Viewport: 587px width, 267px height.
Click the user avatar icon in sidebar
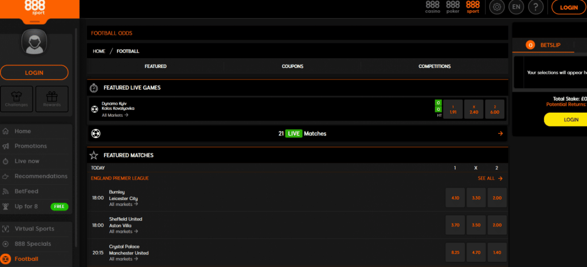(34, 43)
